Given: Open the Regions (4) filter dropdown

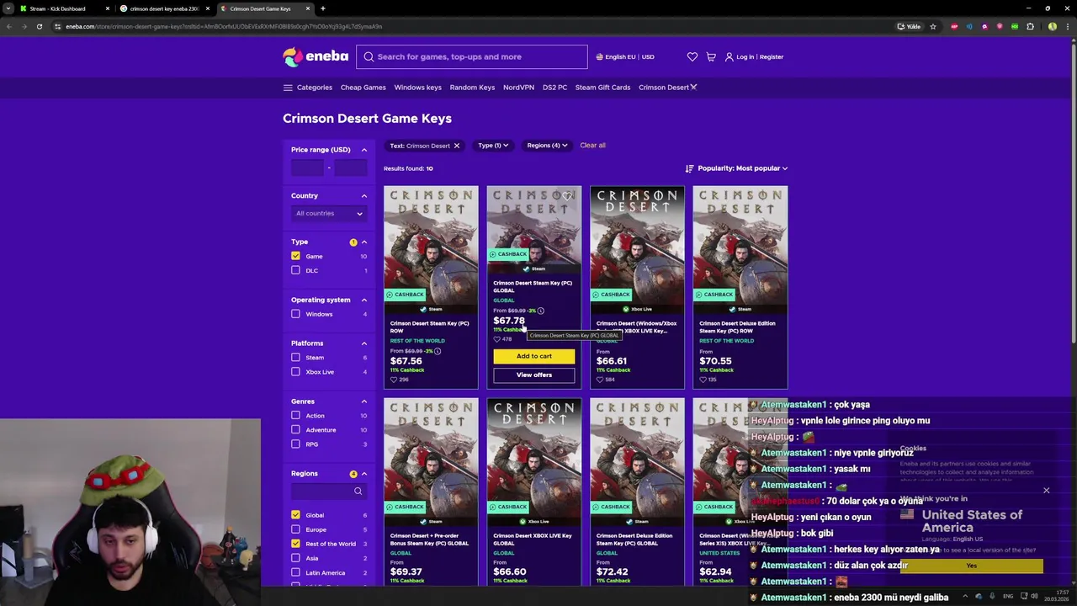Looking at the screenshot, I should tap(547, 146).
